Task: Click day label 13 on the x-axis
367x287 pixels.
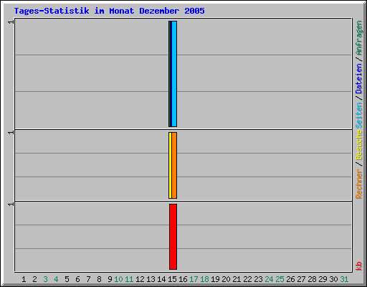Action: pos(151,279)
